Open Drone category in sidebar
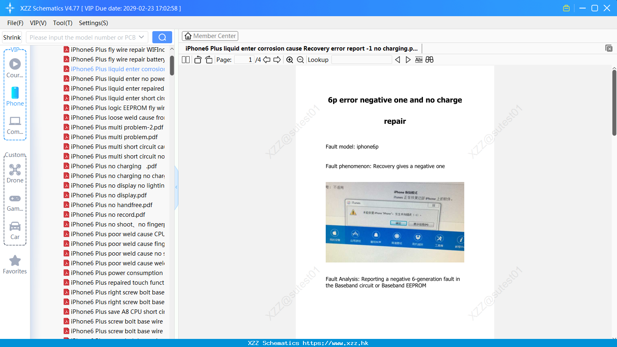 [x=15, y=173]
